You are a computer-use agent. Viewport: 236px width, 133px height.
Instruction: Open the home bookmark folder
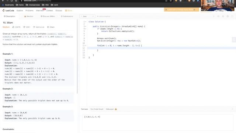pos(20,5)
